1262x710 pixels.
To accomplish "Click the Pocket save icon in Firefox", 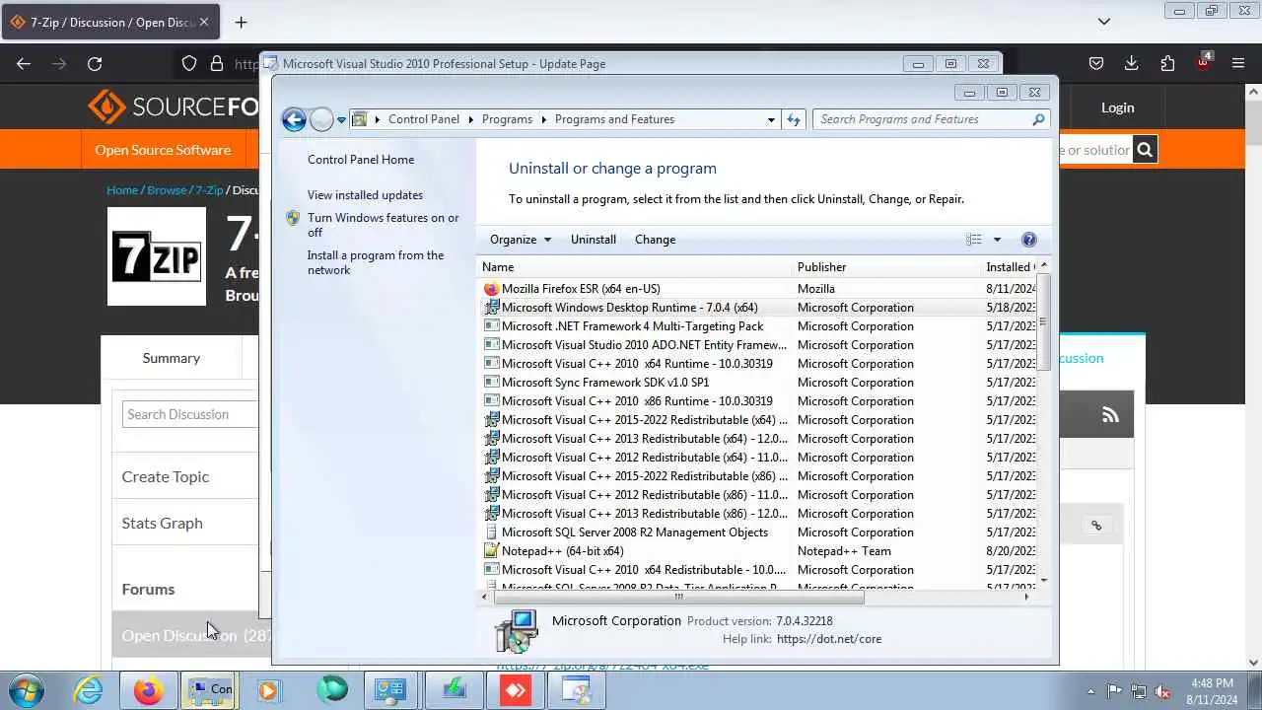I will coord(1095,63).
